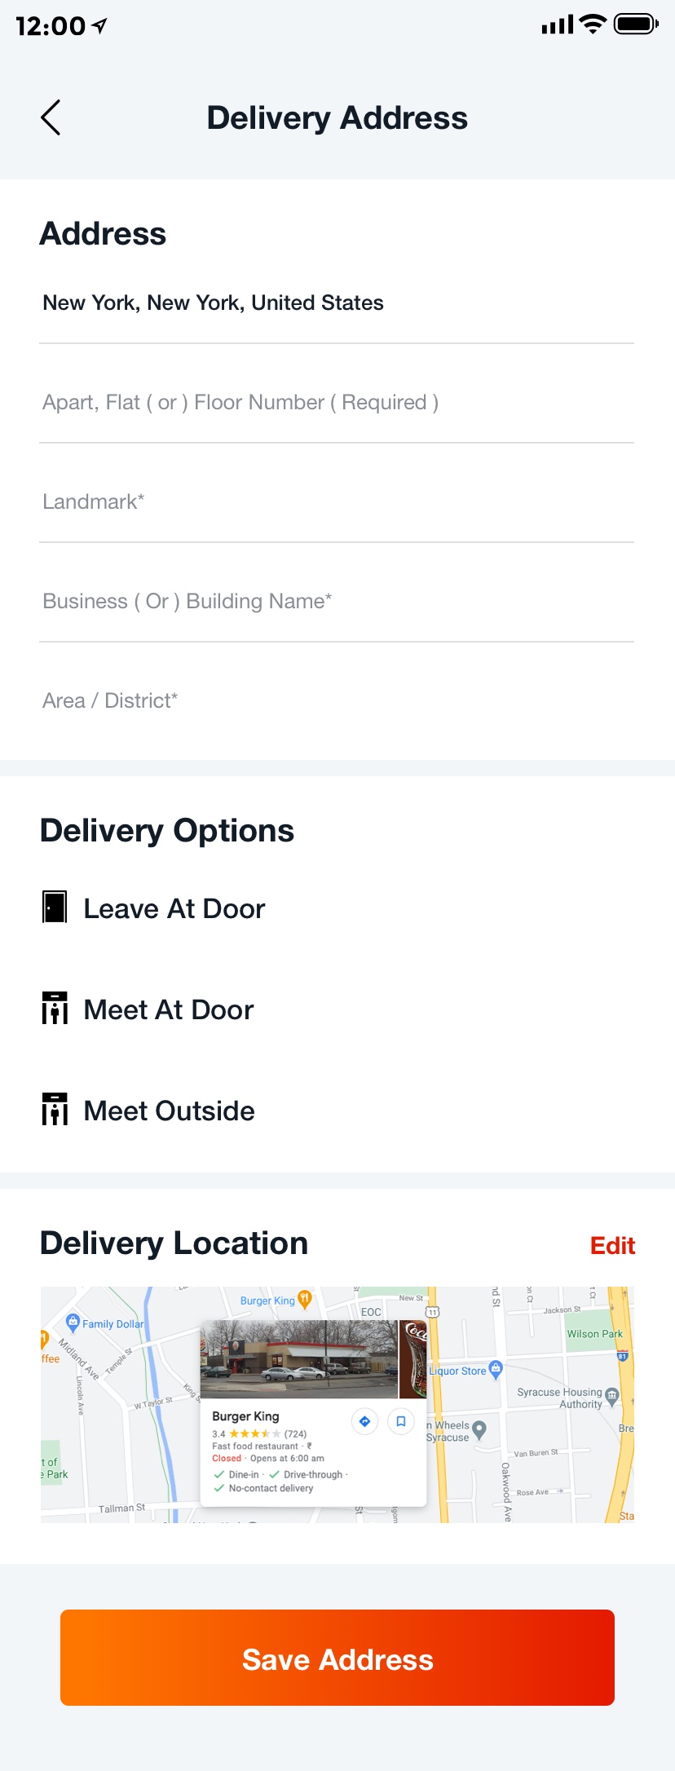This screenshot has width=675, height=1771.
Task: Select the Area / District field
Action: tap(337, 701)
